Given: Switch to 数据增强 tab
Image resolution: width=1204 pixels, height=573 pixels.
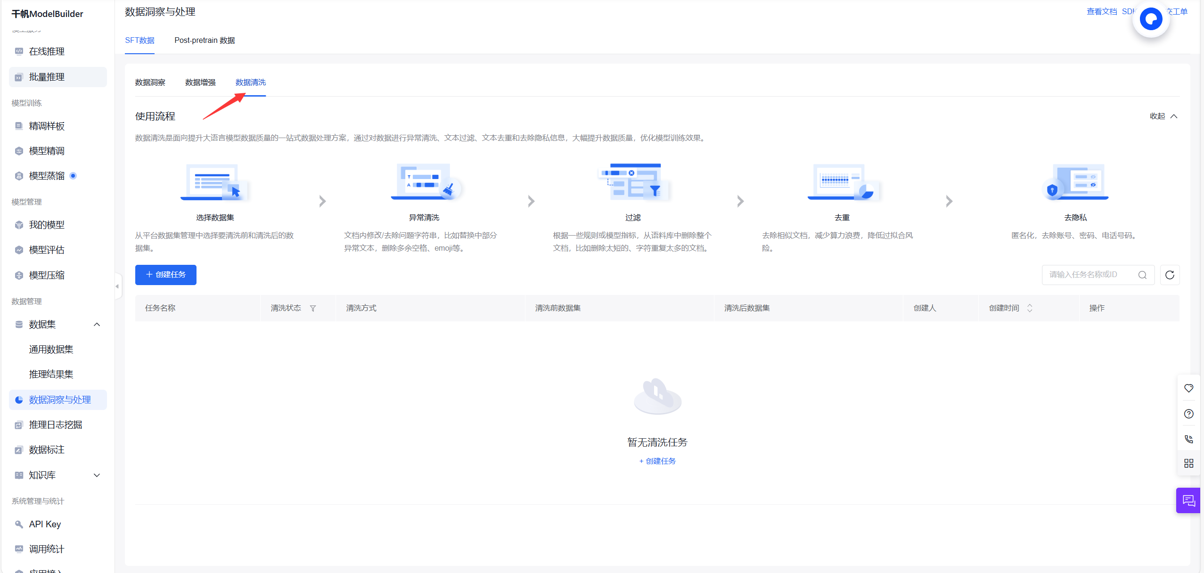Looking at the screenshot, I should coord(200,82).
